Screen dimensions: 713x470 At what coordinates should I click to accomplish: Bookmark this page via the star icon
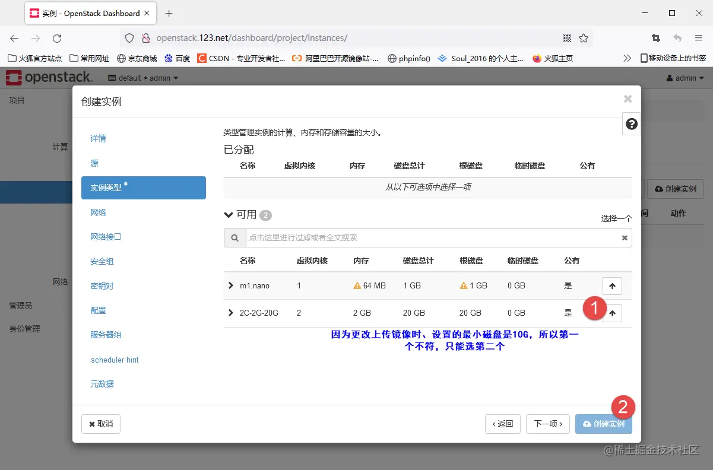coord(584,37)
